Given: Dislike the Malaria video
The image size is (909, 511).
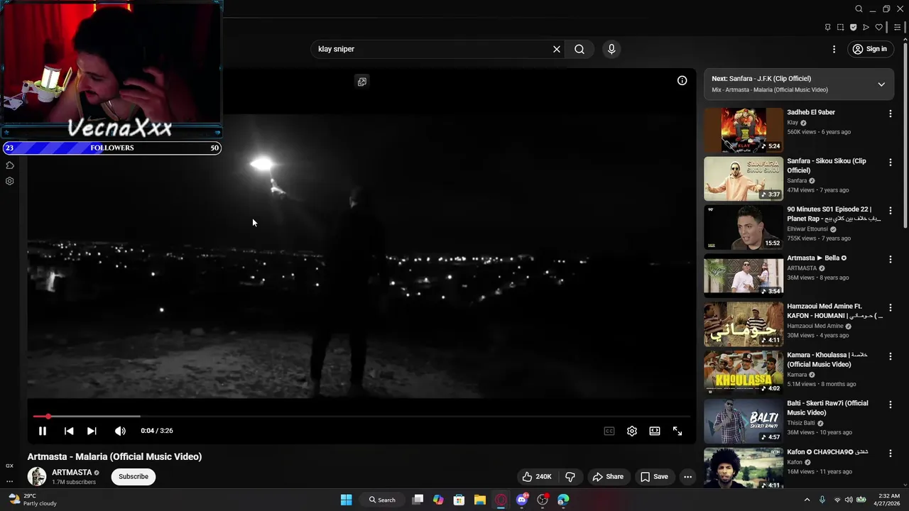Looking at the screenshot, I should (570, 477).
